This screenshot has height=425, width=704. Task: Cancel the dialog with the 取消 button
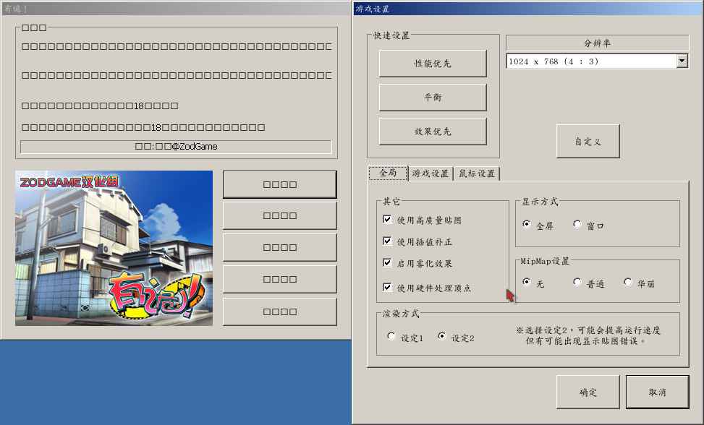657,392
